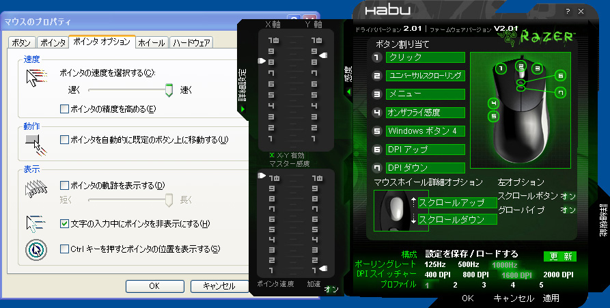Image resolution: width=610 pixels, height=308 pixels.
Task: Select profile 2
Action: pyautogui.click(x=455, y=285)
